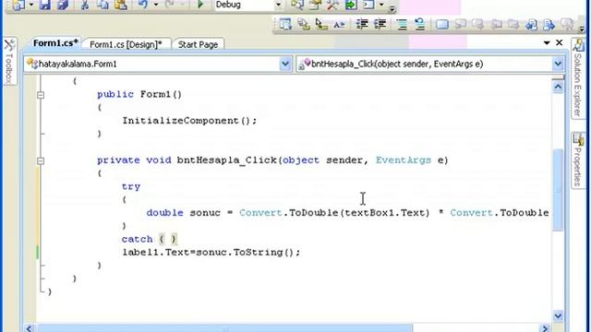Open the New Project button's dropdown arrow
This screenshot has height=332, width=591.
click(30, 5)
